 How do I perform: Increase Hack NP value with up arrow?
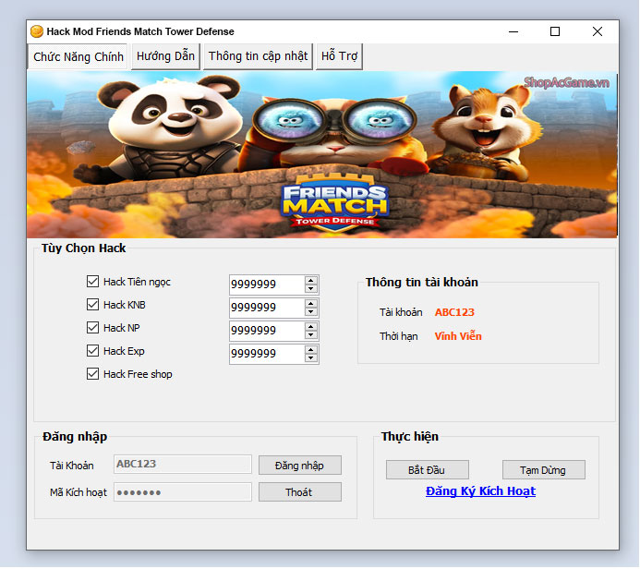click(x=311, y=327)
